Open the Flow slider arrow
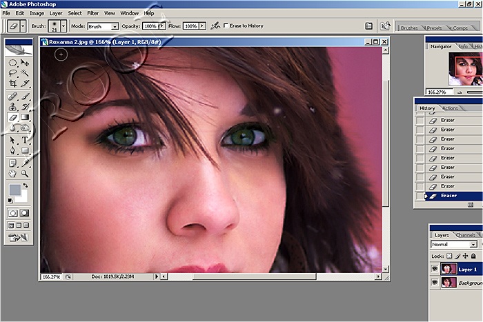483x322 pixels. pyautogui.click(x=202, y=26)
